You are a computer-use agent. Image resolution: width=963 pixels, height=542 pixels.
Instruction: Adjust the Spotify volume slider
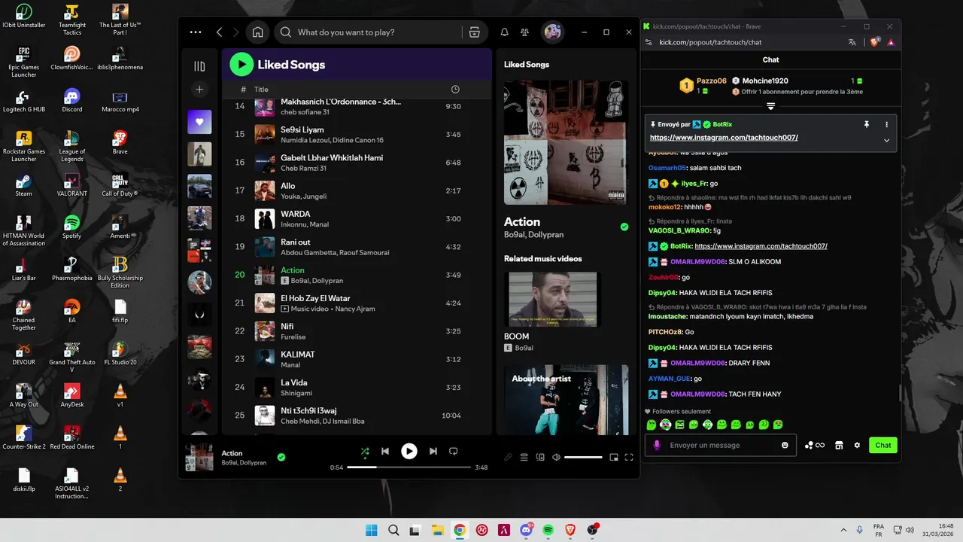583,457
